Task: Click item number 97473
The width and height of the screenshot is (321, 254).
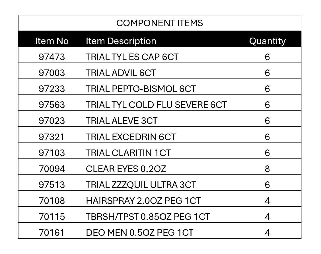Action: pyautogui.click(x=52, y=57)
